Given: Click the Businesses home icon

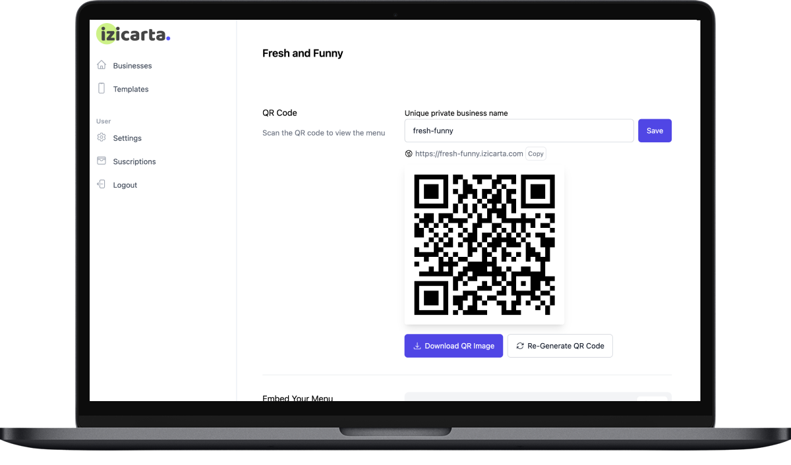Looking at the screenshot, I should pos(102,65).
